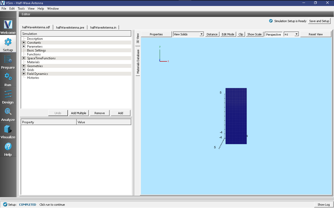Click the Add button

click(x=121, y=113)
